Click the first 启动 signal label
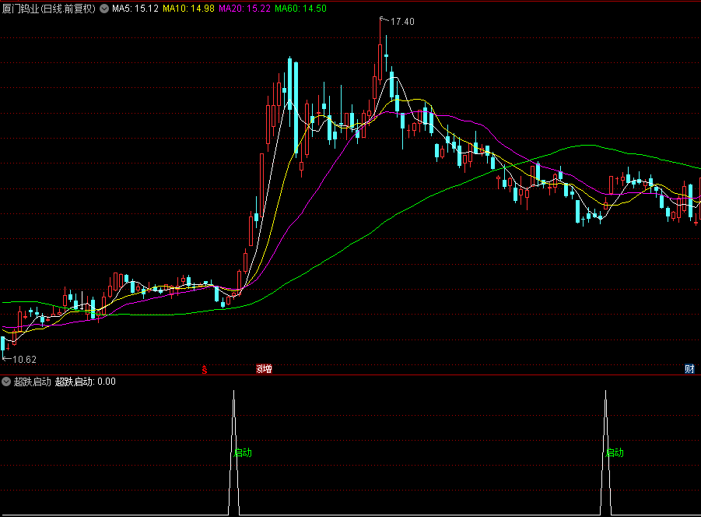This screenshot has height=517, width=701. click(x=243, y=452)
